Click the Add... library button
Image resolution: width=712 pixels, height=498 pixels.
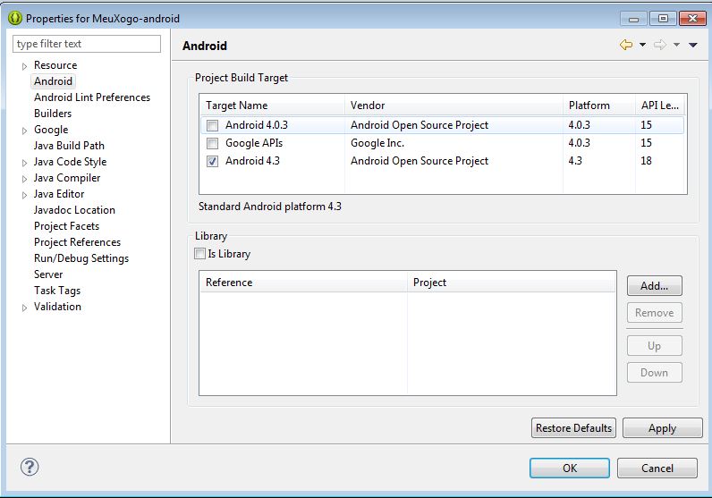[x=655, y=286]
